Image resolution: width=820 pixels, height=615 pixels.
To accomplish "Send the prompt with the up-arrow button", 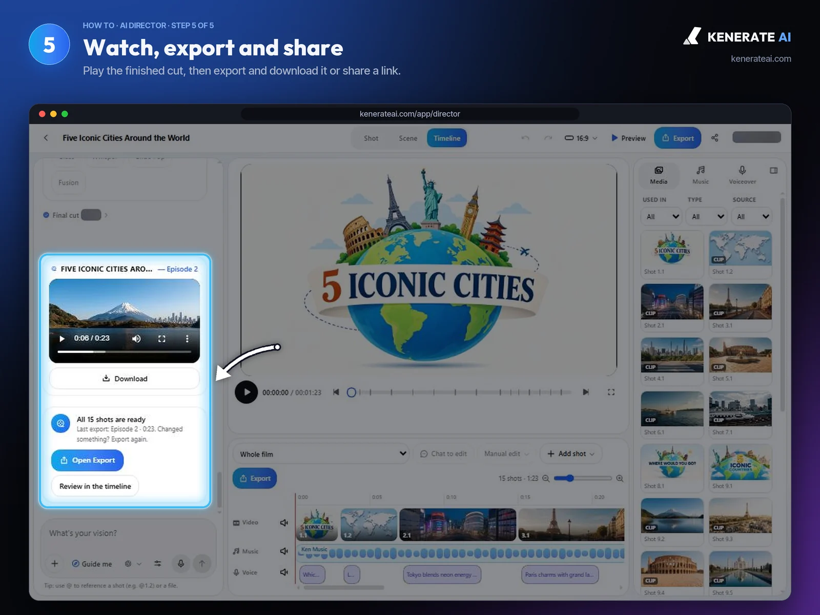I will point(202,564).
